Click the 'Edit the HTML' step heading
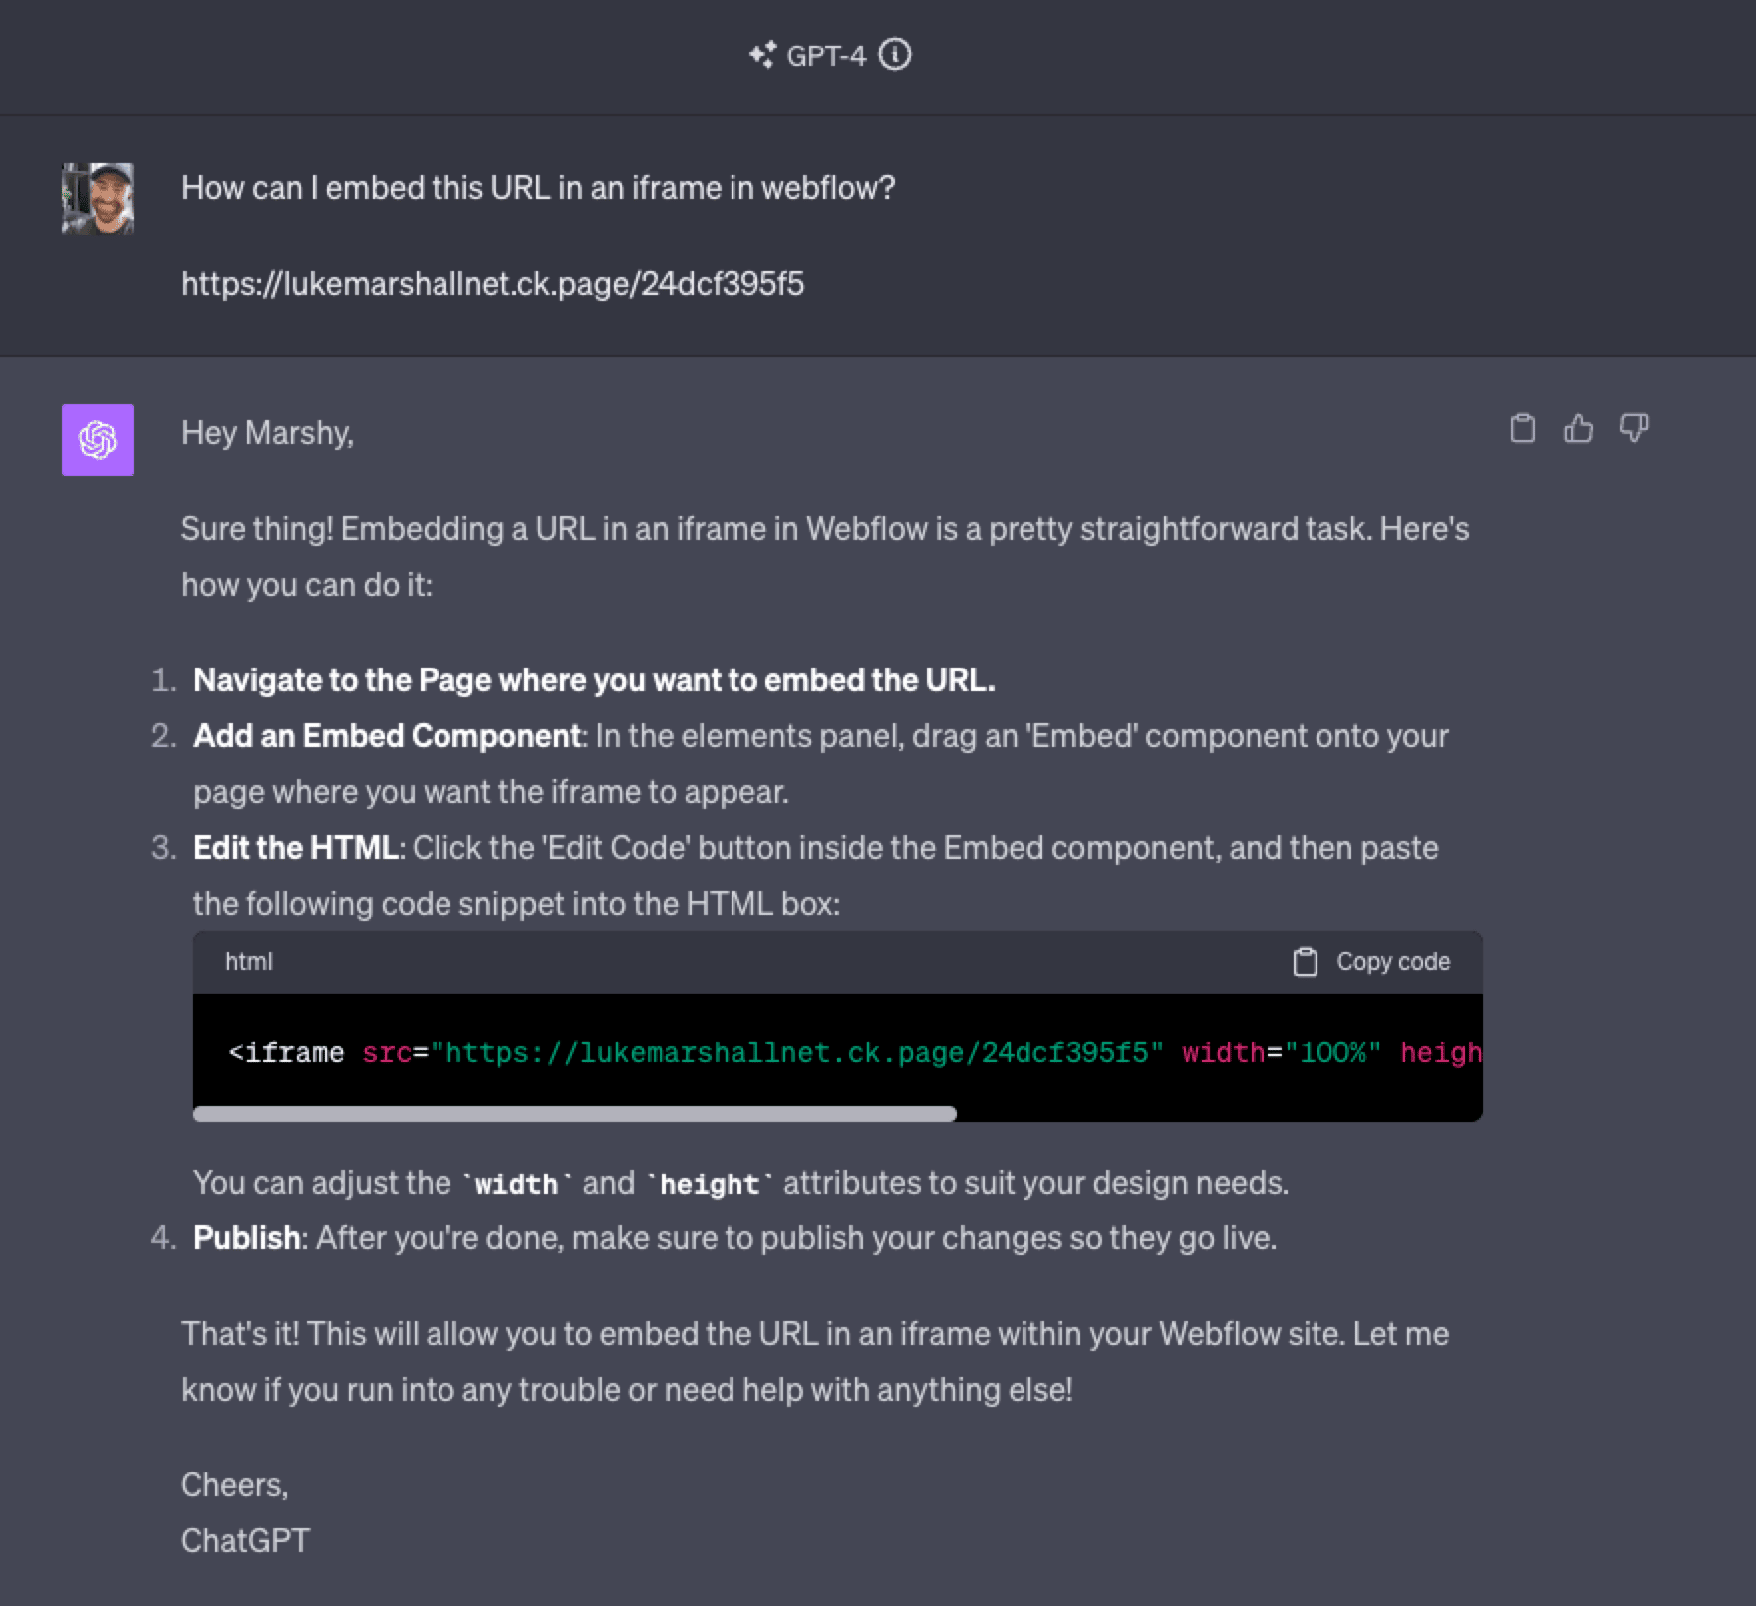 [x=296, y=847]
